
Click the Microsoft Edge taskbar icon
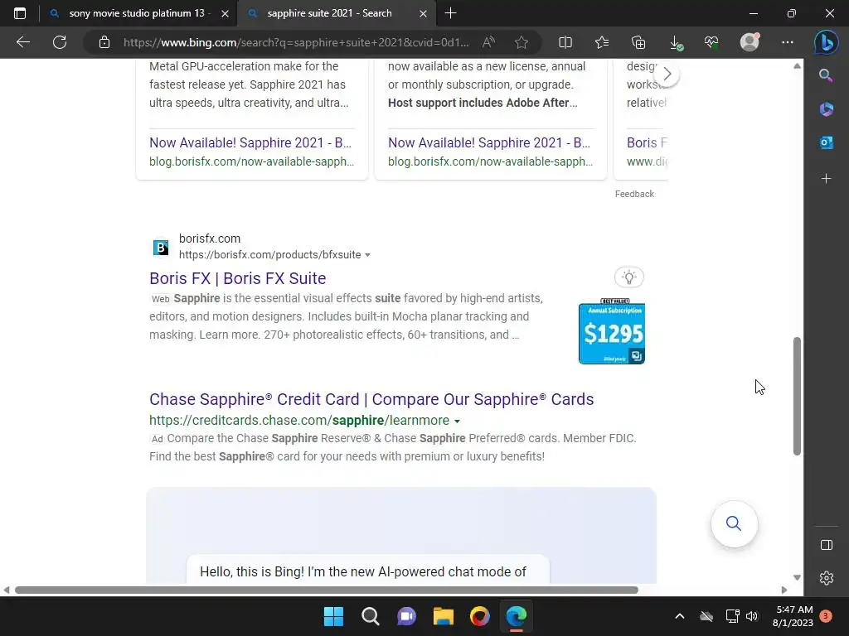click(x=516, y=616)
